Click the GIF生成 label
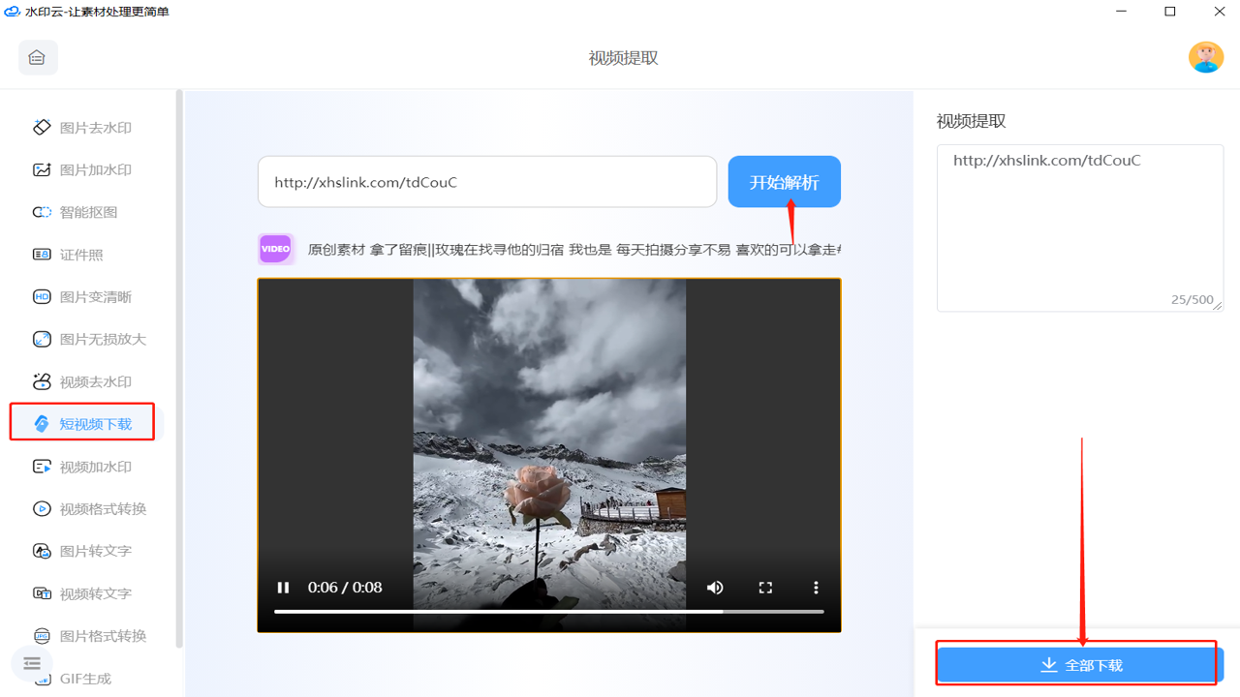Screen dimensions: 1240x697 pos(85,679)
